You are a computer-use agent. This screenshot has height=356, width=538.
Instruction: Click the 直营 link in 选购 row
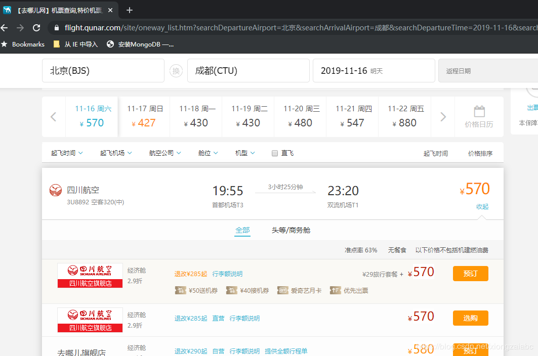click(218, 318)
